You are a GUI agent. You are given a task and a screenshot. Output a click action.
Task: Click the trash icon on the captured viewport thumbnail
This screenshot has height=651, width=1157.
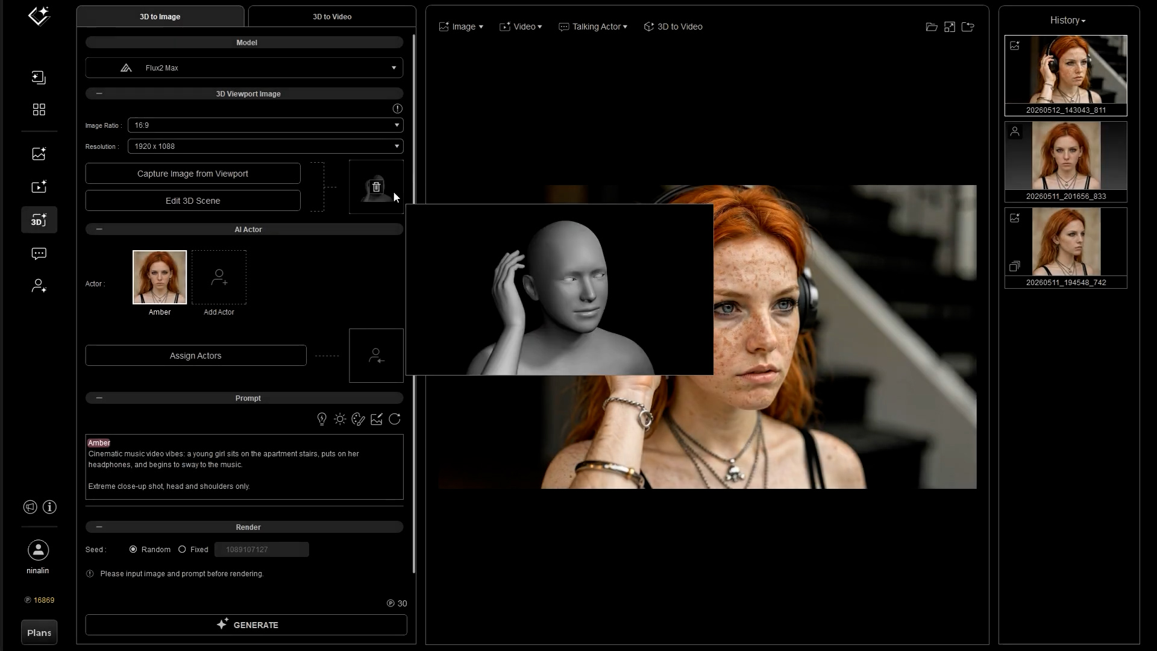377,187
